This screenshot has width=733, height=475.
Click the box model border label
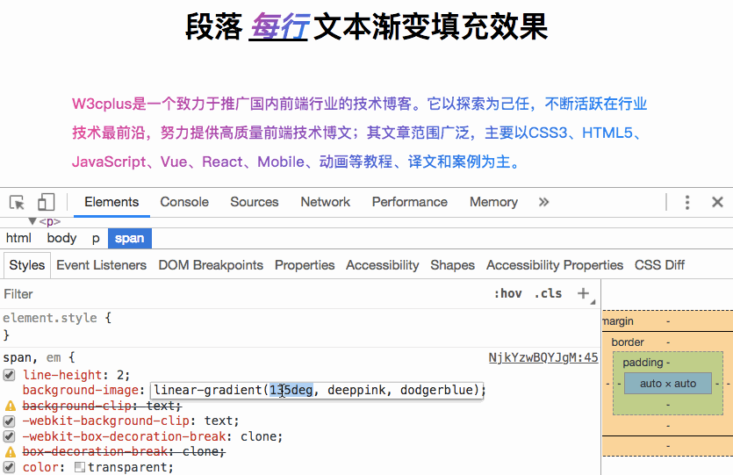(628, 342)
